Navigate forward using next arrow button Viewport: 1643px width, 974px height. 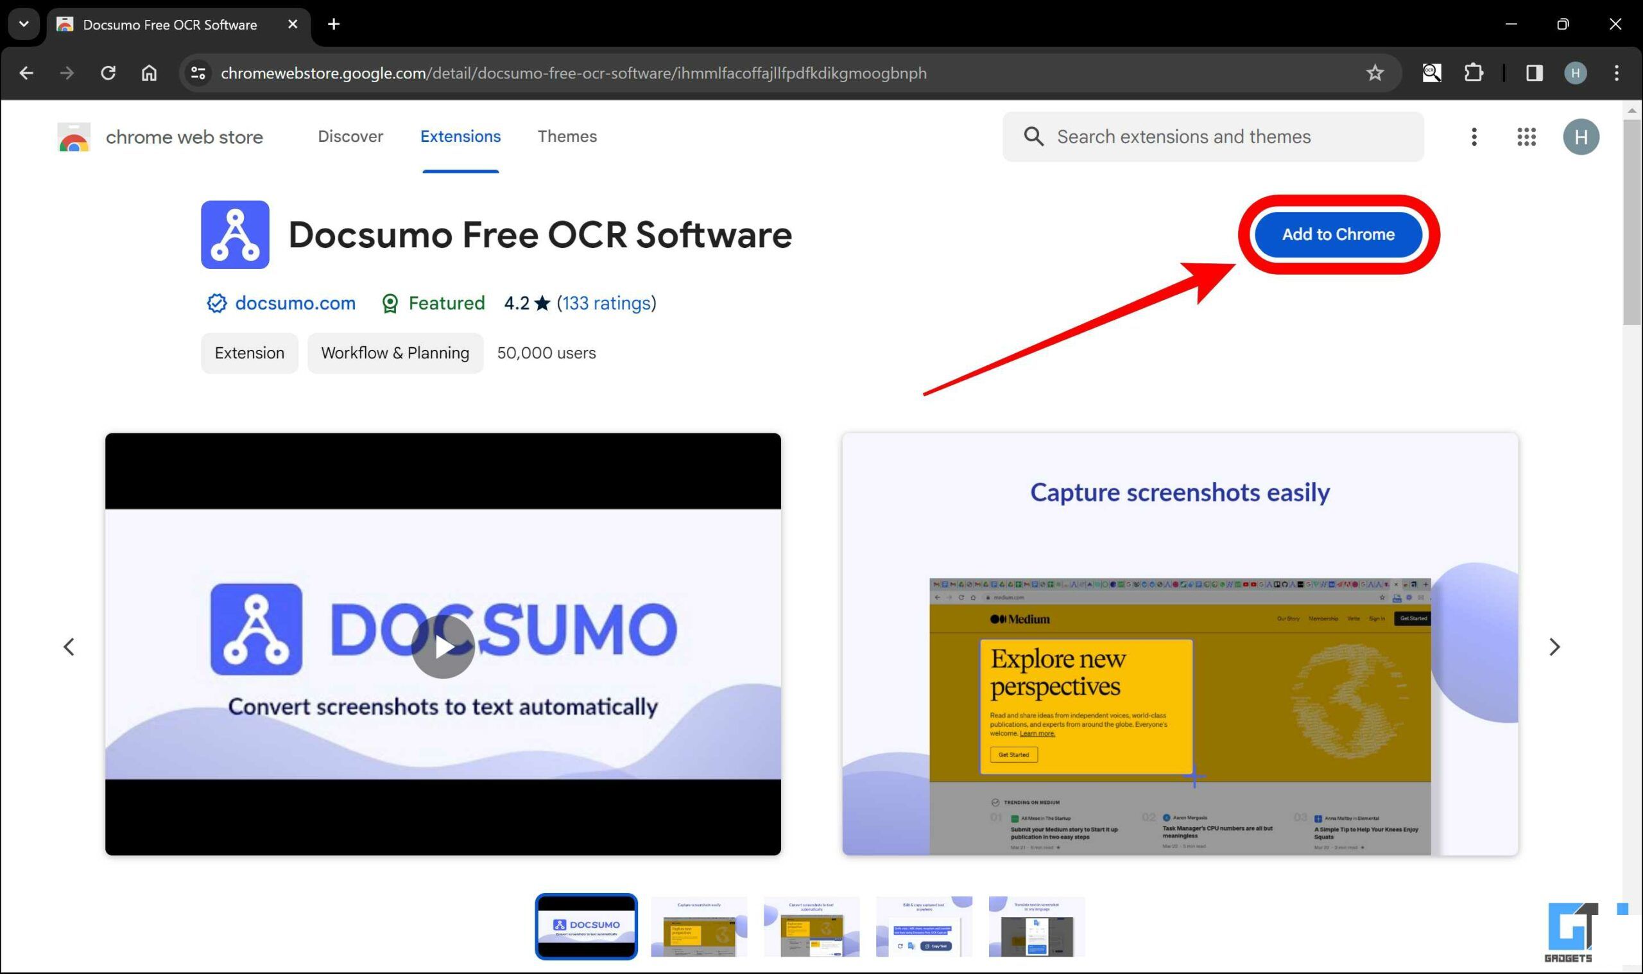(x=1555, y=647)
